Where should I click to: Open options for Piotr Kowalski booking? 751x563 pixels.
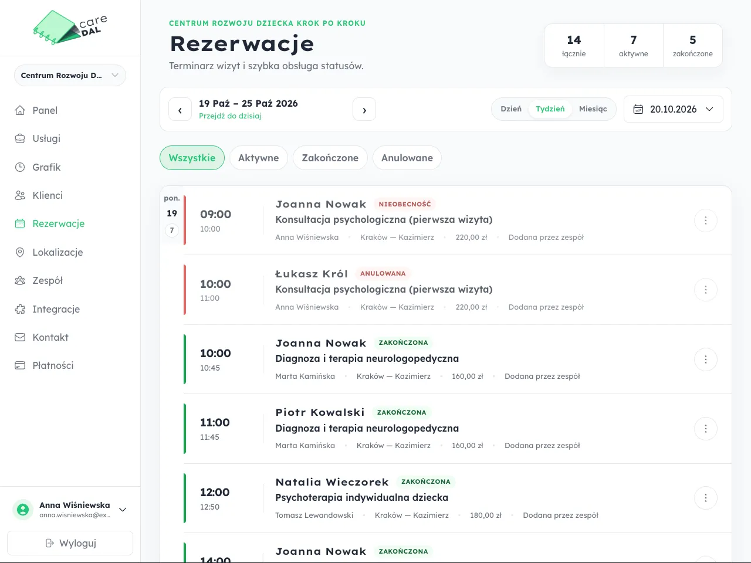tap(706, 429)
